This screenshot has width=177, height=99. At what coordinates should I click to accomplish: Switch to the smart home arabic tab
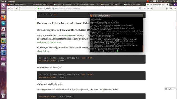[17, 4]
